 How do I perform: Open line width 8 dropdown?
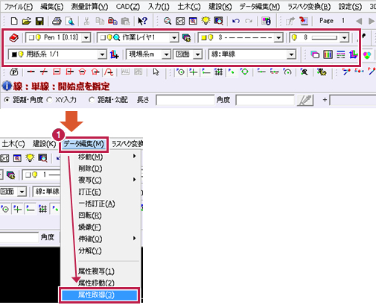[344, 38]
